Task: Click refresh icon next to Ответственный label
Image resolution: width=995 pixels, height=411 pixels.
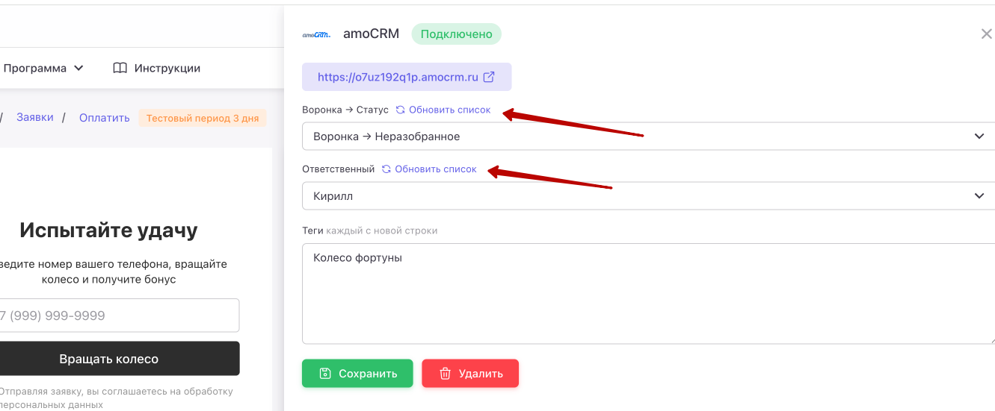Action: [386, 169]
